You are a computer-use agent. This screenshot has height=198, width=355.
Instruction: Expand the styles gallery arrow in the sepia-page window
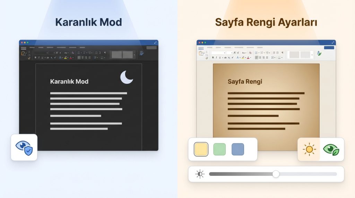coord(312,55)
